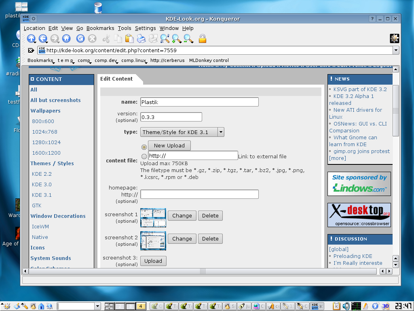Open the Go menu
This screenshot has height=311, width=414.
[80, 28]
